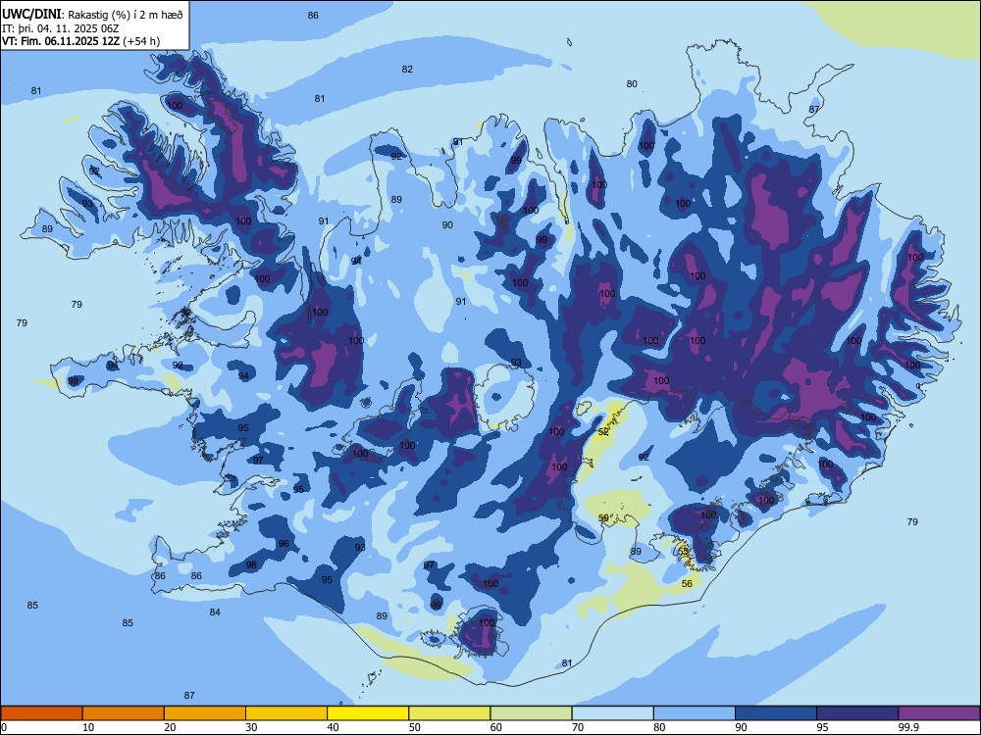This screenshot has height=735, width=981.
Task: Click the map value '80' off the north coast
Action: pos(632,83)
